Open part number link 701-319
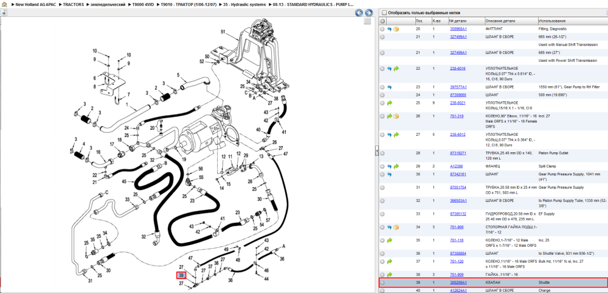 pos(456,116)
